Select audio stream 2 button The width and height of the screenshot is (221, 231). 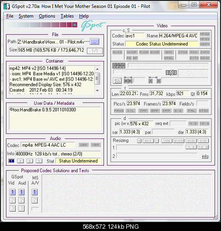(20, 161)
